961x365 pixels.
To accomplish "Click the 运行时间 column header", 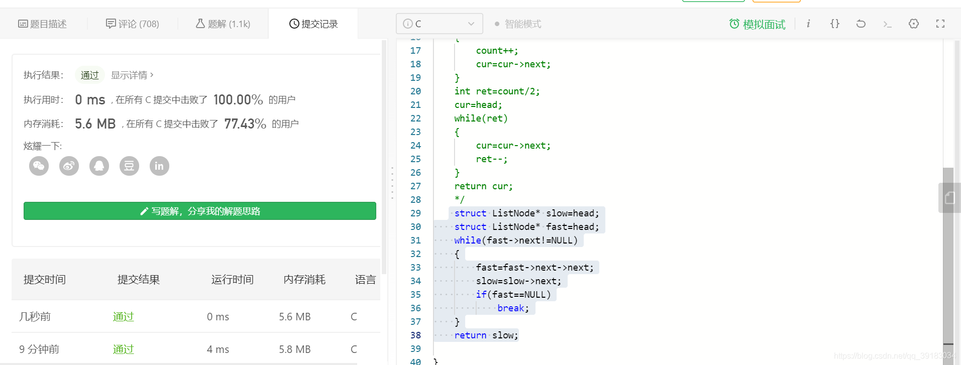I will click(233, 280).
